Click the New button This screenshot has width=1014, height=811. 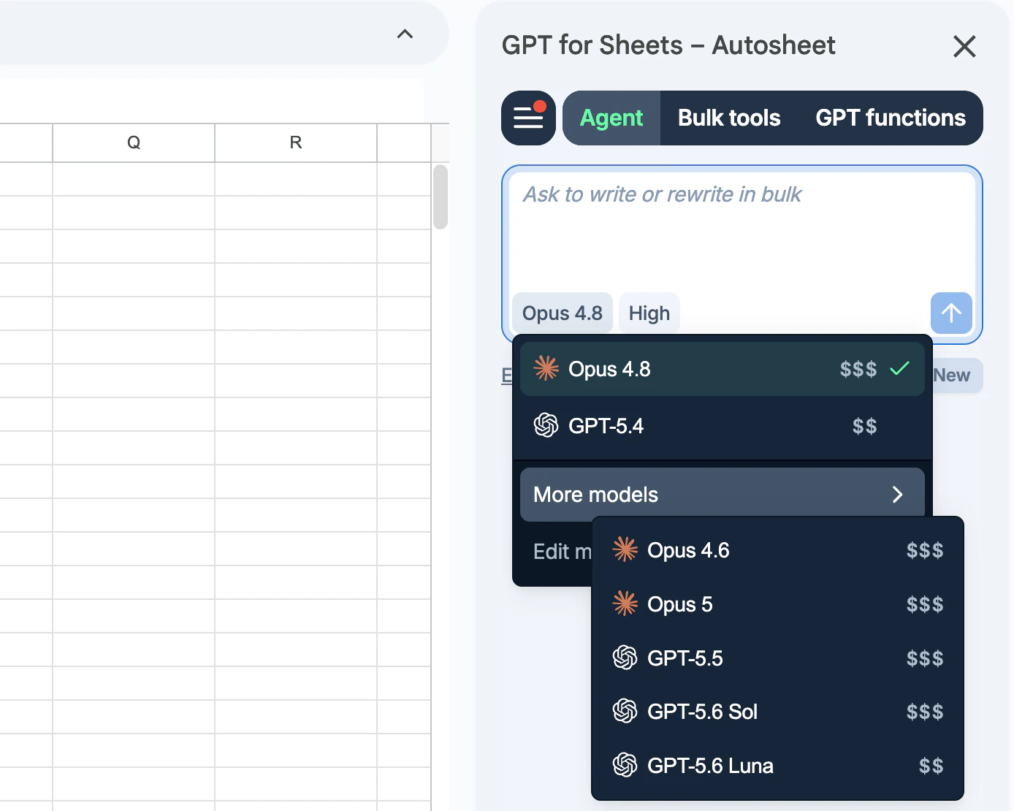click(956, 376)
